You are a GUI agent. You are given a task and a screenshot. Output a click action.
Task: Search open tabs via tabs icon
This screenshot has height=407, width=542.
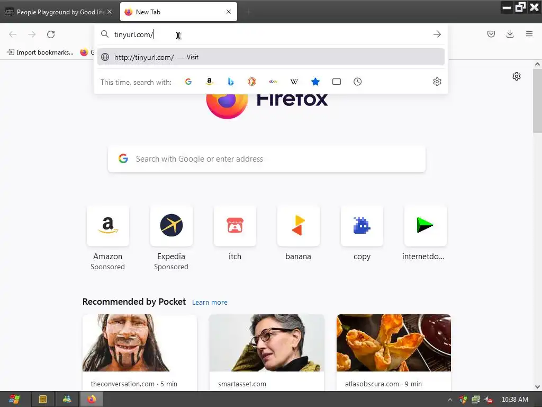tap(337, 82)
